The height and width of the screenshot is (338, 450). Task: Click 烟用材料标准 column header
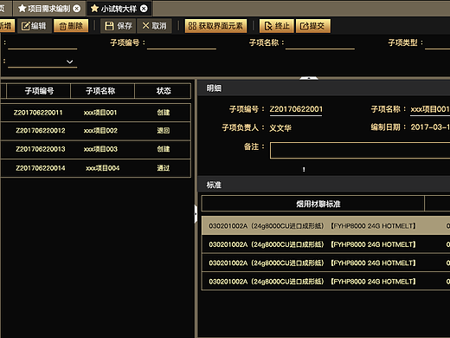[312, 204]
